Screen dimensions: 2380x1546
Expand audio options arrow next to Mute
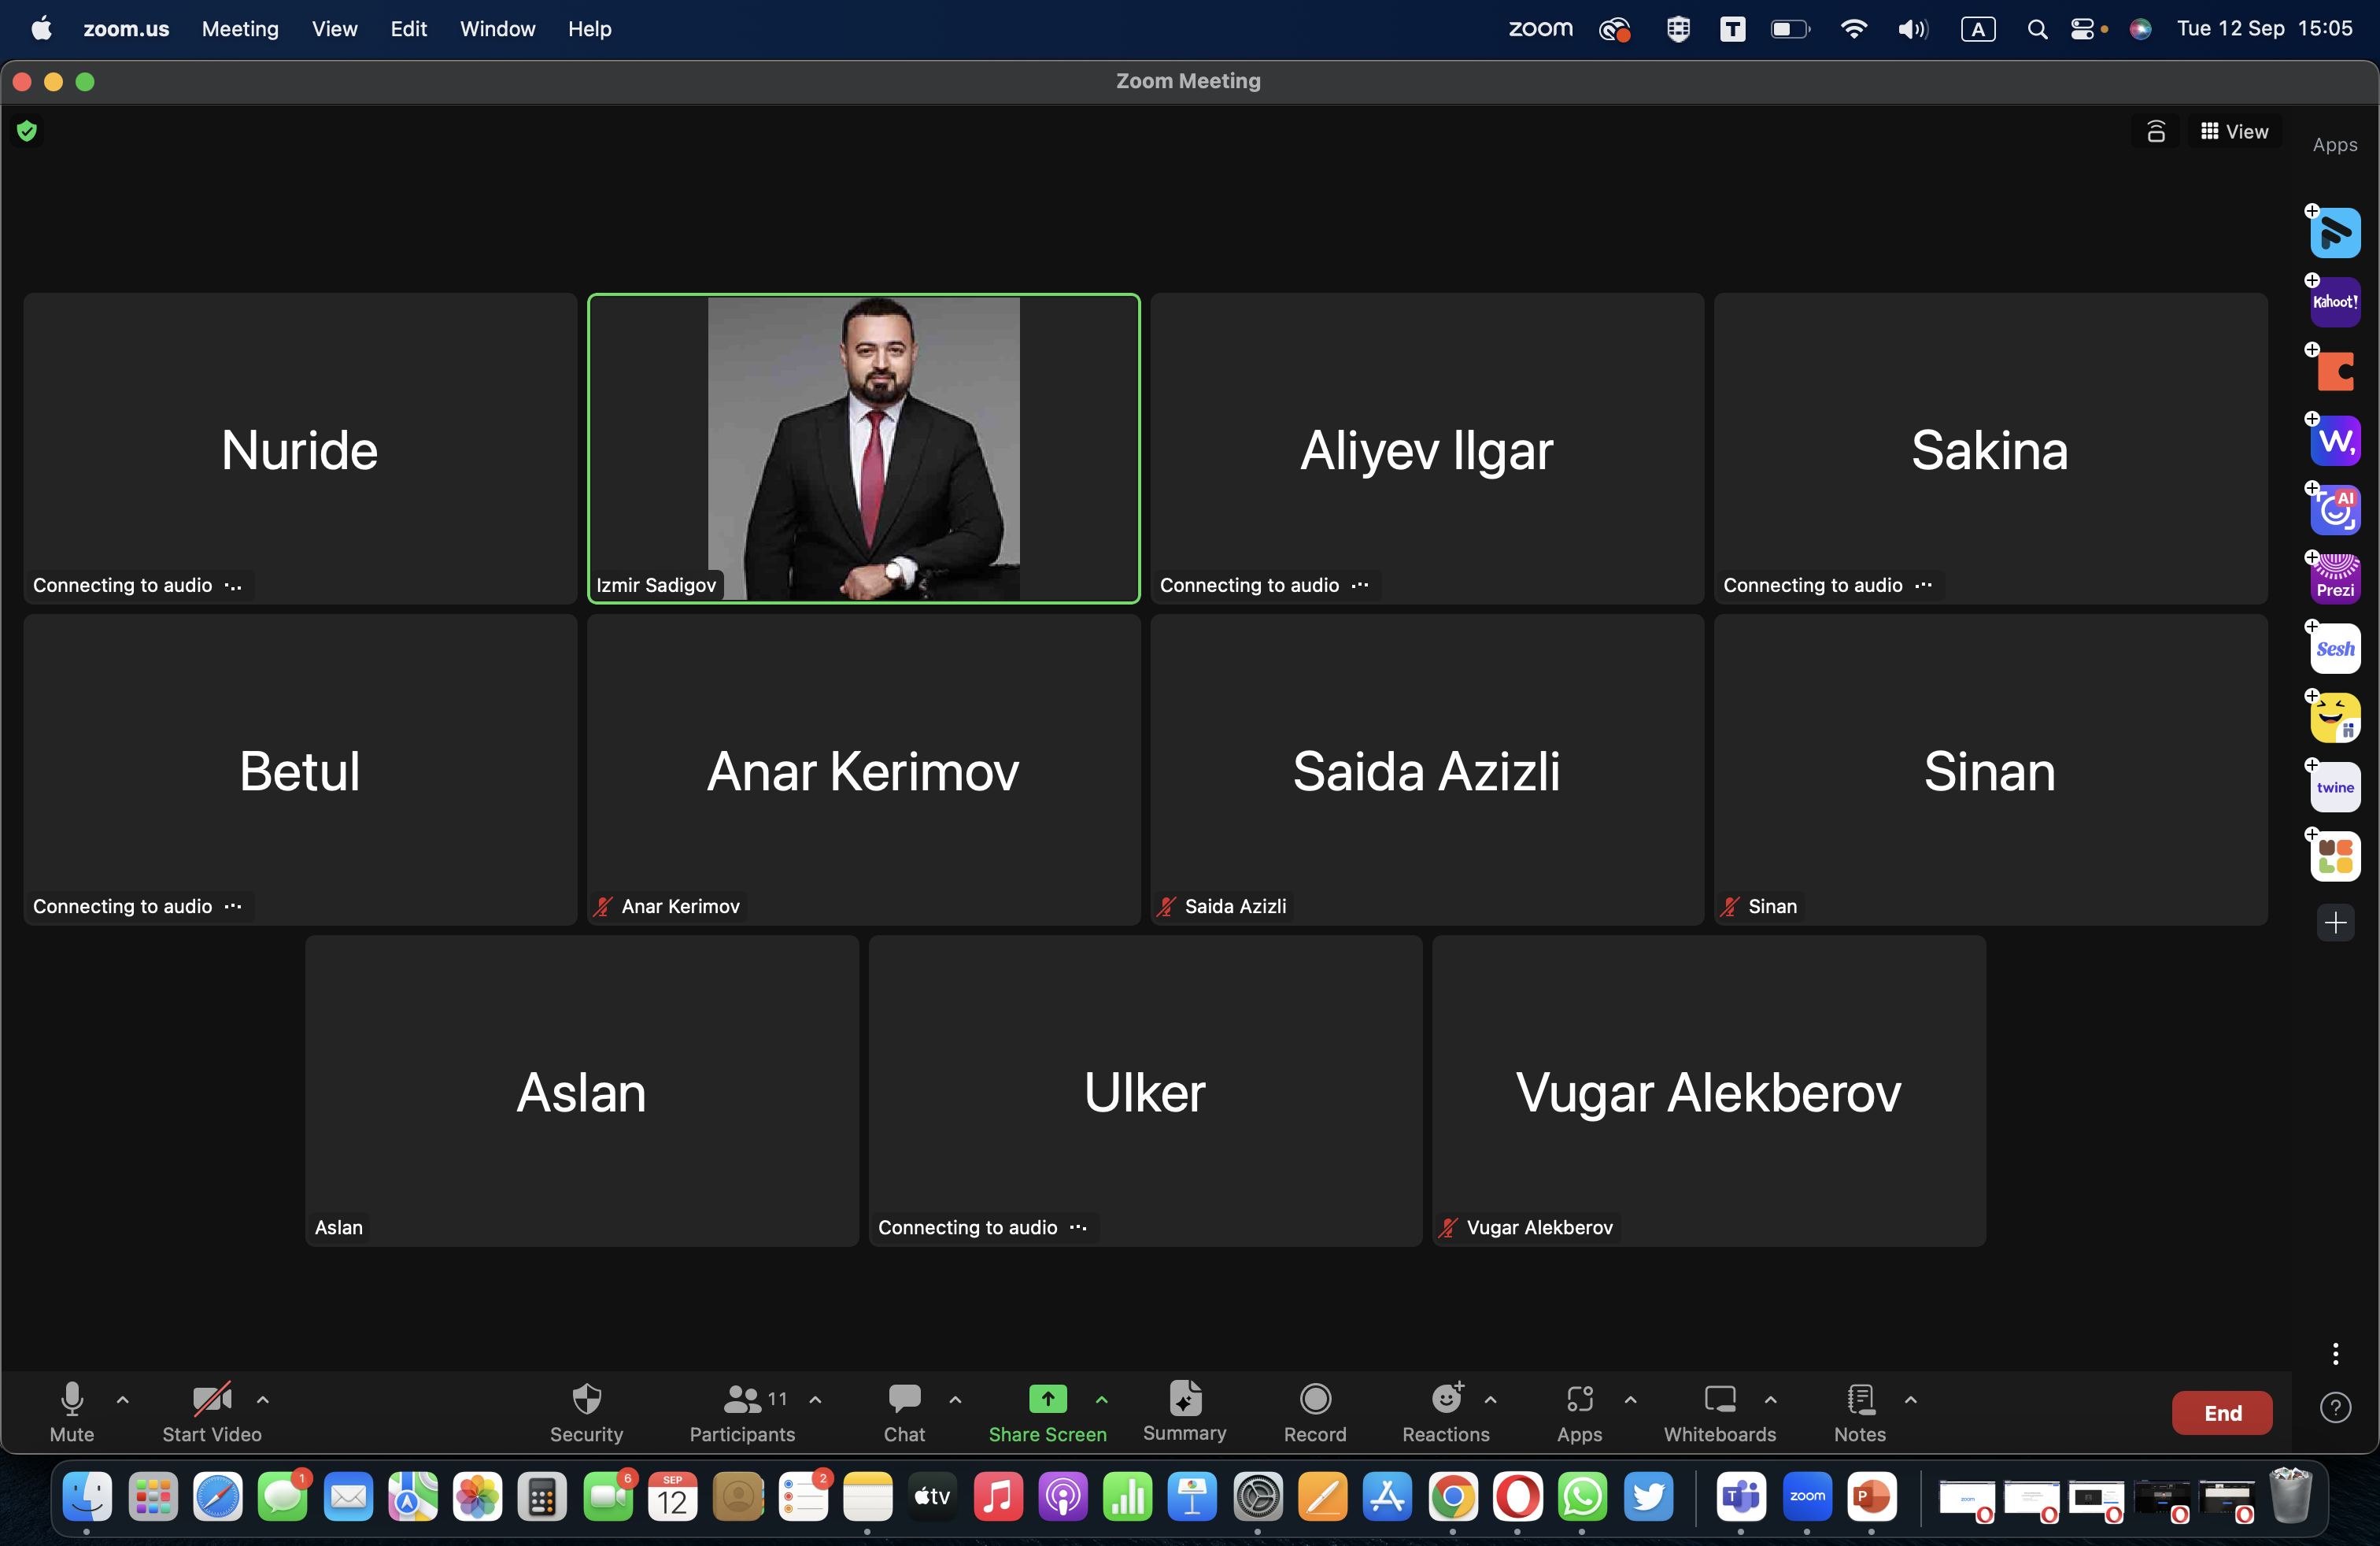click(x=123, y=1400)
